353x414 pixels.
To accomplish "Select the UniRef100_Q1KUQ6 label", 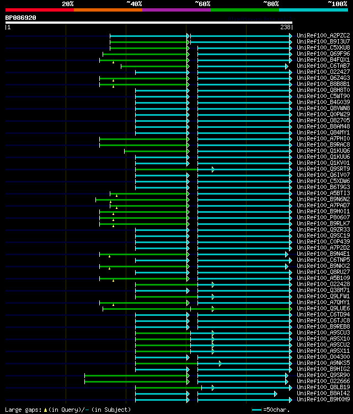I will tap(323, 150).
